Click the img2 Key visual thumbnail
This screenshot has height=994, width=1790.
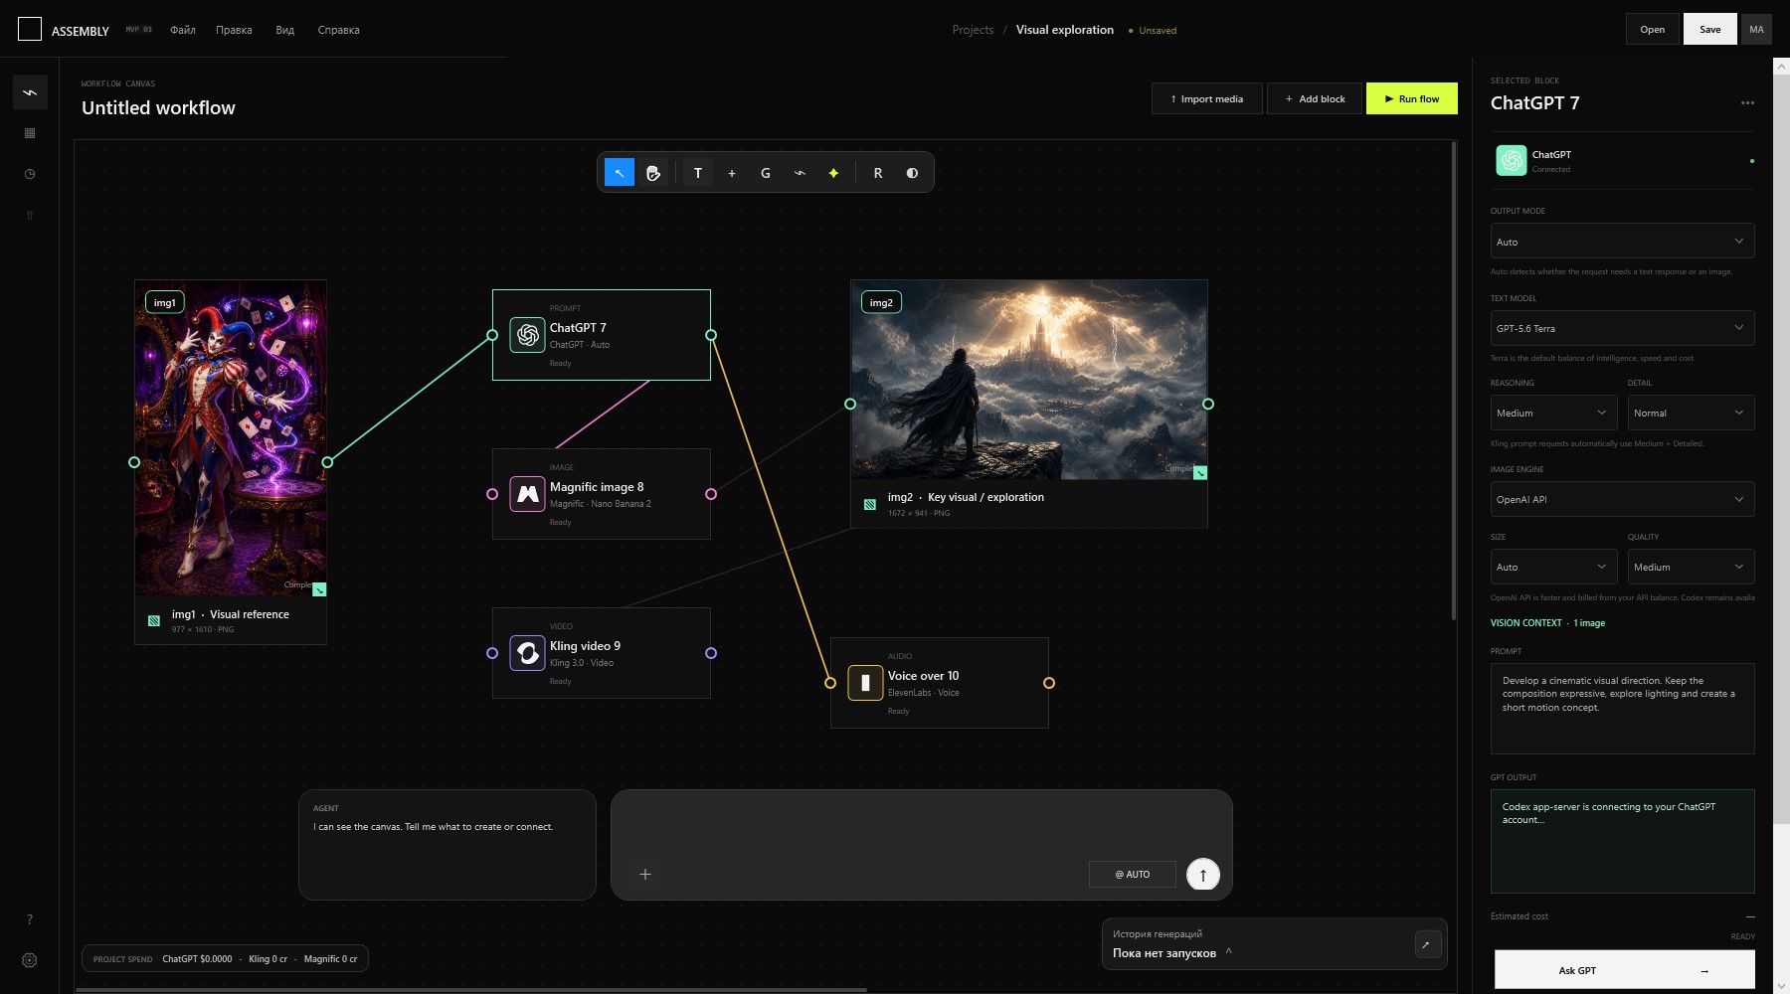point(1029,380)
